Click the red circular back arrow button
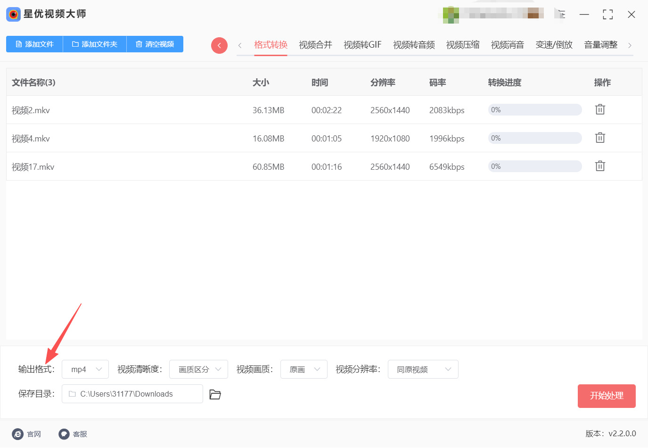This screenshot has width=648, height=448. click(x=219, y=45)
